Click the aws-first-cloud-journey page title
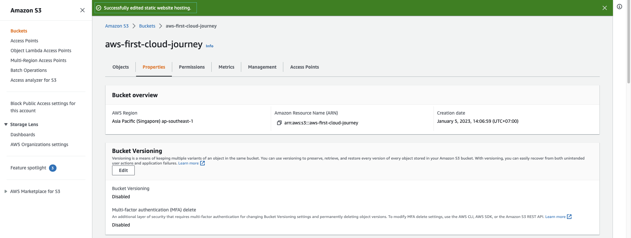Screen dimensions: 631x238 [154, 44]
